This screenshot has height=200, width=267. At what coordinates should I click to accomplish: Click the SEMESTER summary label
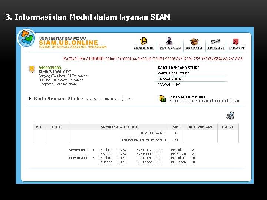78,150
